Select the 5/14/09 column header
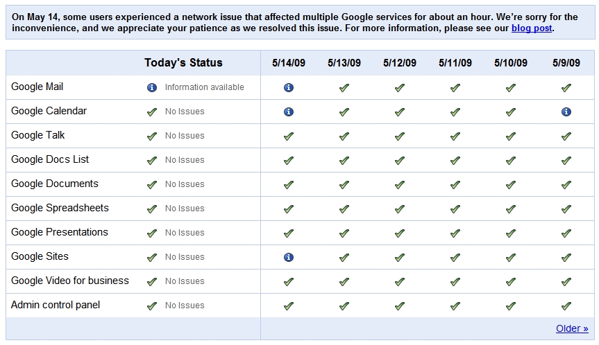 pyautogui.click(x=289, y=63)
